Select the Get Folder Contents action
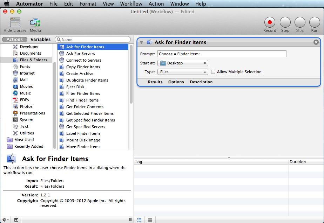The height and width of the screenshot is (223, 324). tap(93, 107)
